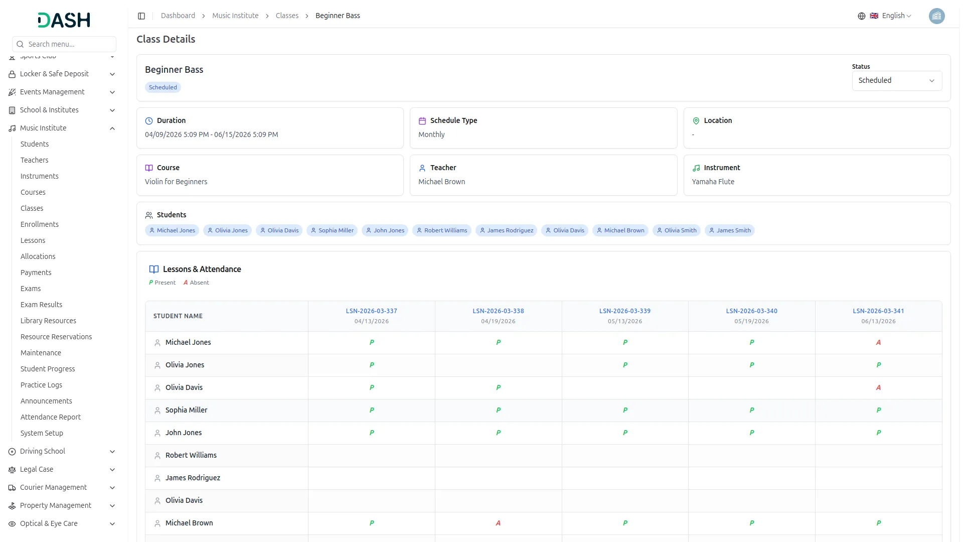Click the Sophia Miller student badge
The width and height of the screenshot is (963, 542).
coord(332,230)
